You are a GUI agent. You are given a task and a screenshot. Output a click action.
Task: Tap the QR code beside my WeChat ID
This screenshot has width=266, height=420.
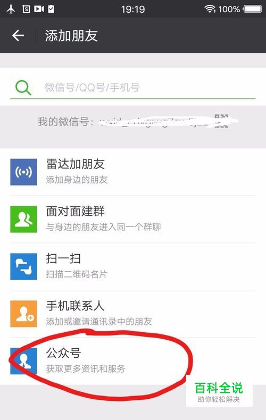coord(221,121)
